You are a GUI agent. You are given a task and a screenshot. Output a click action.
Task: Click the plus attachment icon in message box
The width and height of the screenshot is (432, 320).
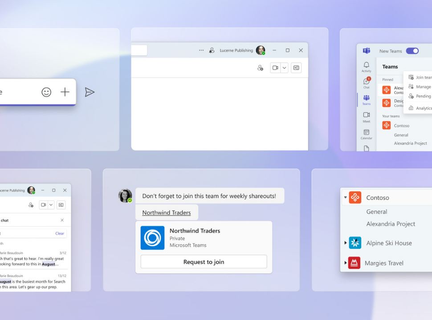(x=65, y=92)
